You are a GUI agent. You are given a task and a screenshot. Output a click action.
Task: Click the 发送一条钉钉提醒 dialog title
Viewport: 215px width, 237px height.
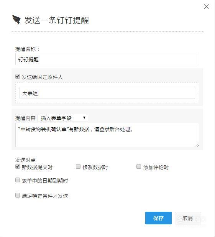click(57, 20)
